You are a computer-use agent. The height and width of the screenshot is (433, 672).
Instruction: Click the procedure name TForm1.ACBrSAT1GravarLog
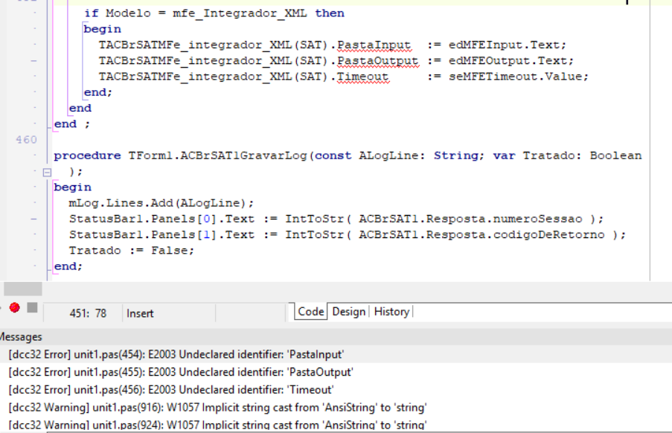click(x=218, y=155)
